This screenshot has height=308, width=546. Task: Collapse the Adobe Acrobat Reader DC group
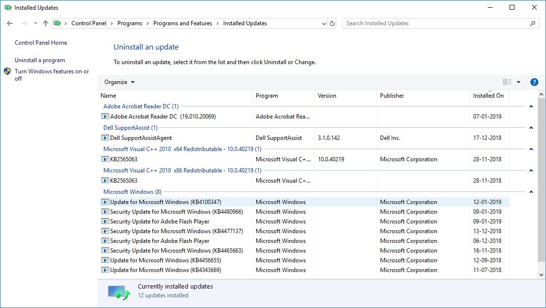coord(531,106)
